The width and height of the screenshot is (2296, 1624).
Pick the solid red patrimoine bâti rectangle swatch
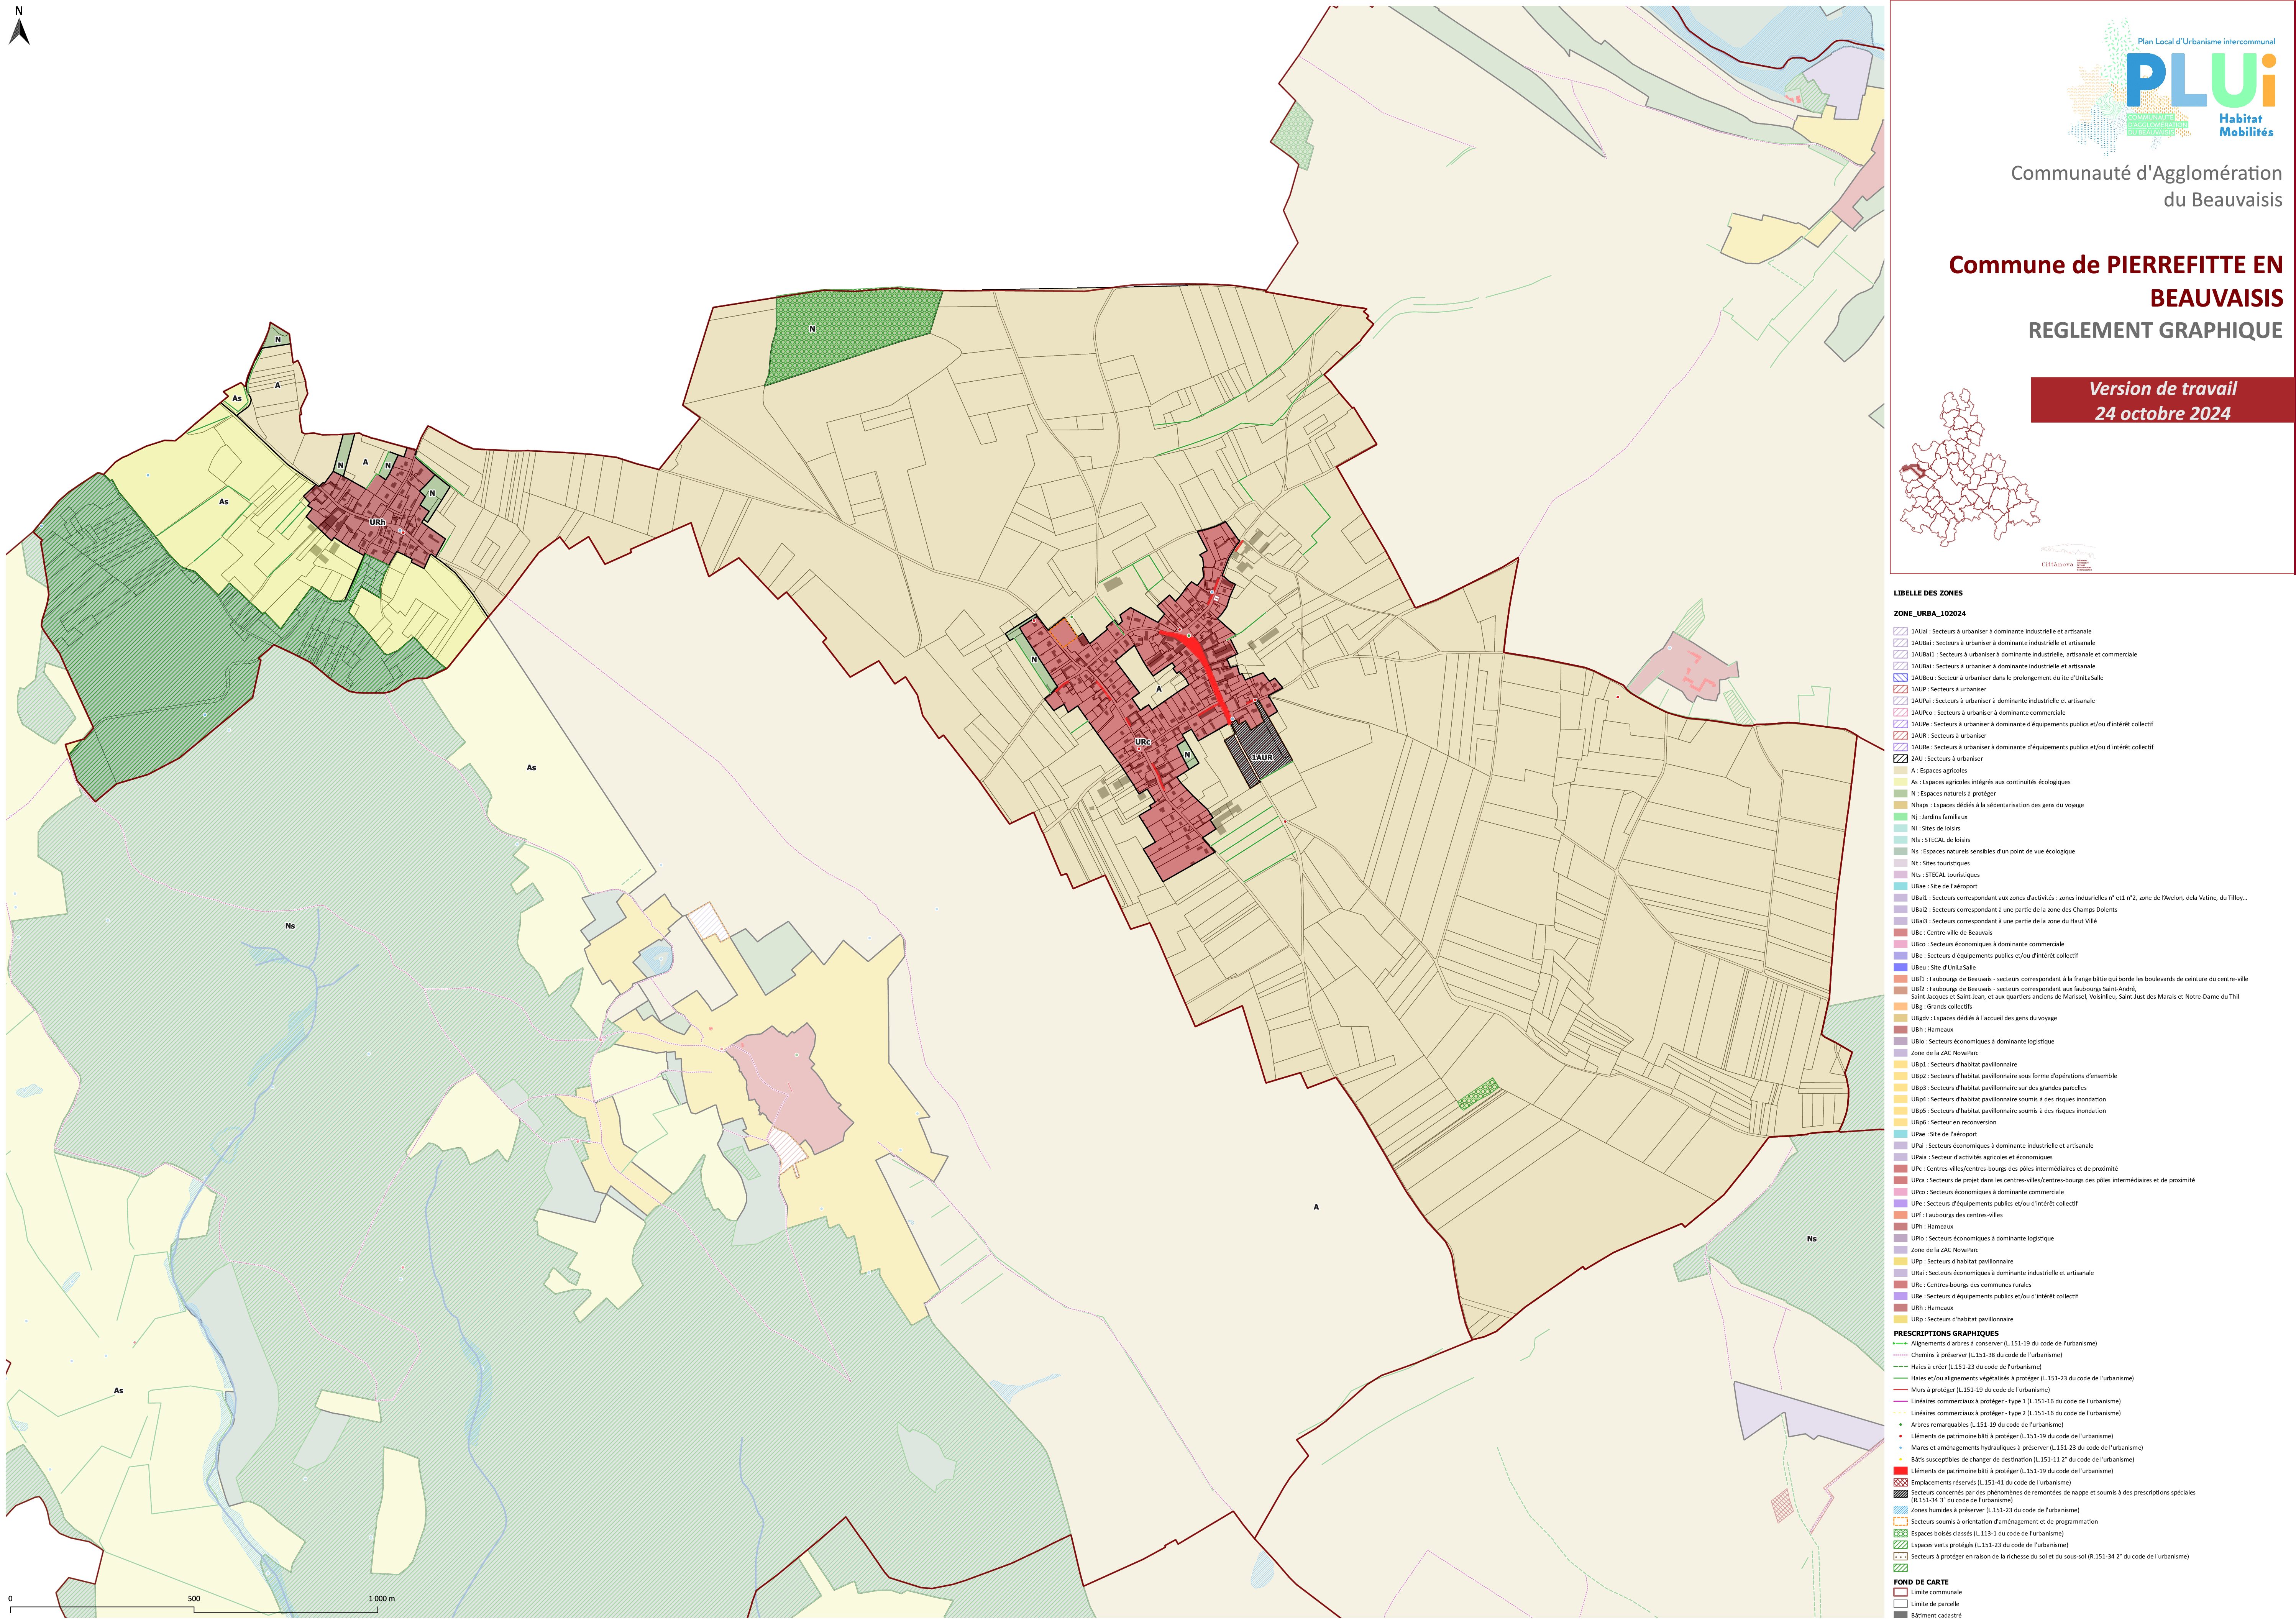click(1900, 1472)
